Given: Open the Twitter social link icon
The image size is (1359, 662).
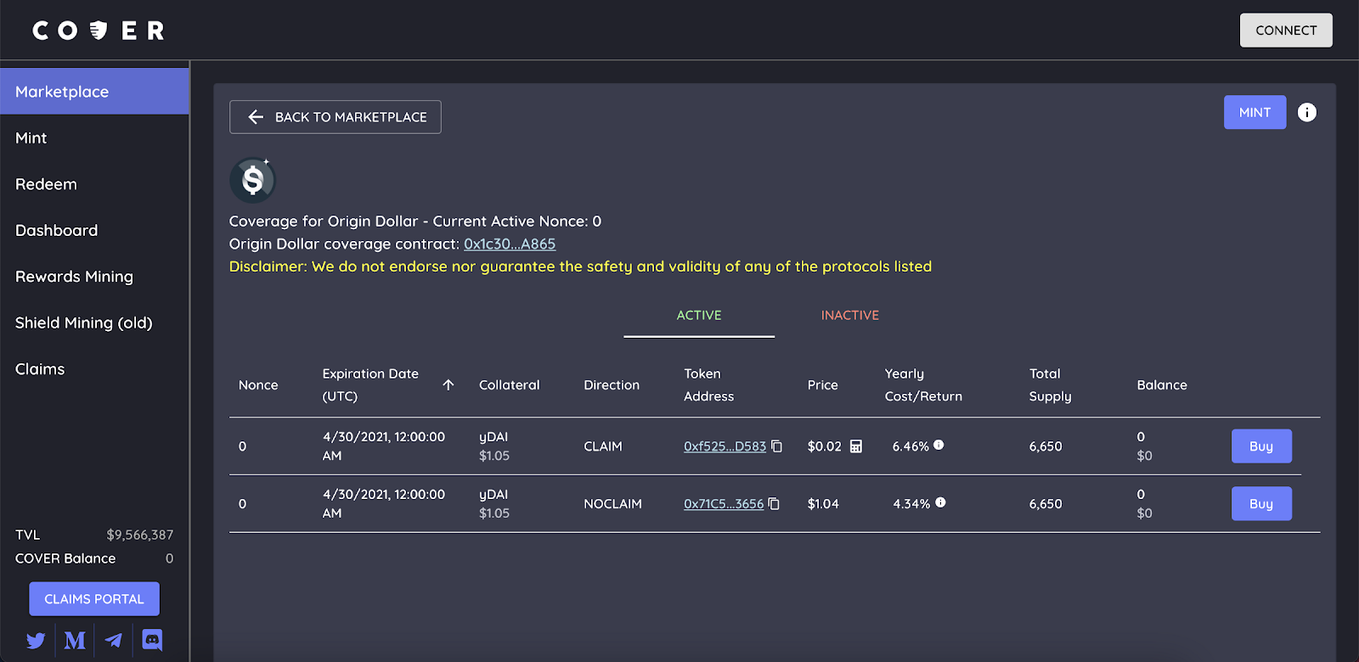Looking at the screenshot, I should point(36,640).
